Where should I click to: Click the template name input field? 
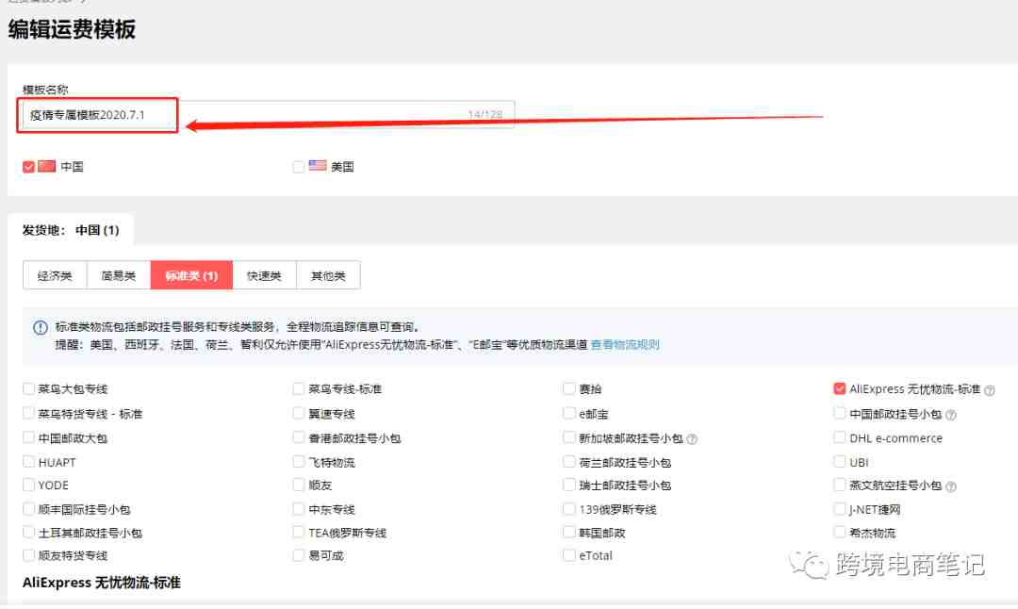268,115
